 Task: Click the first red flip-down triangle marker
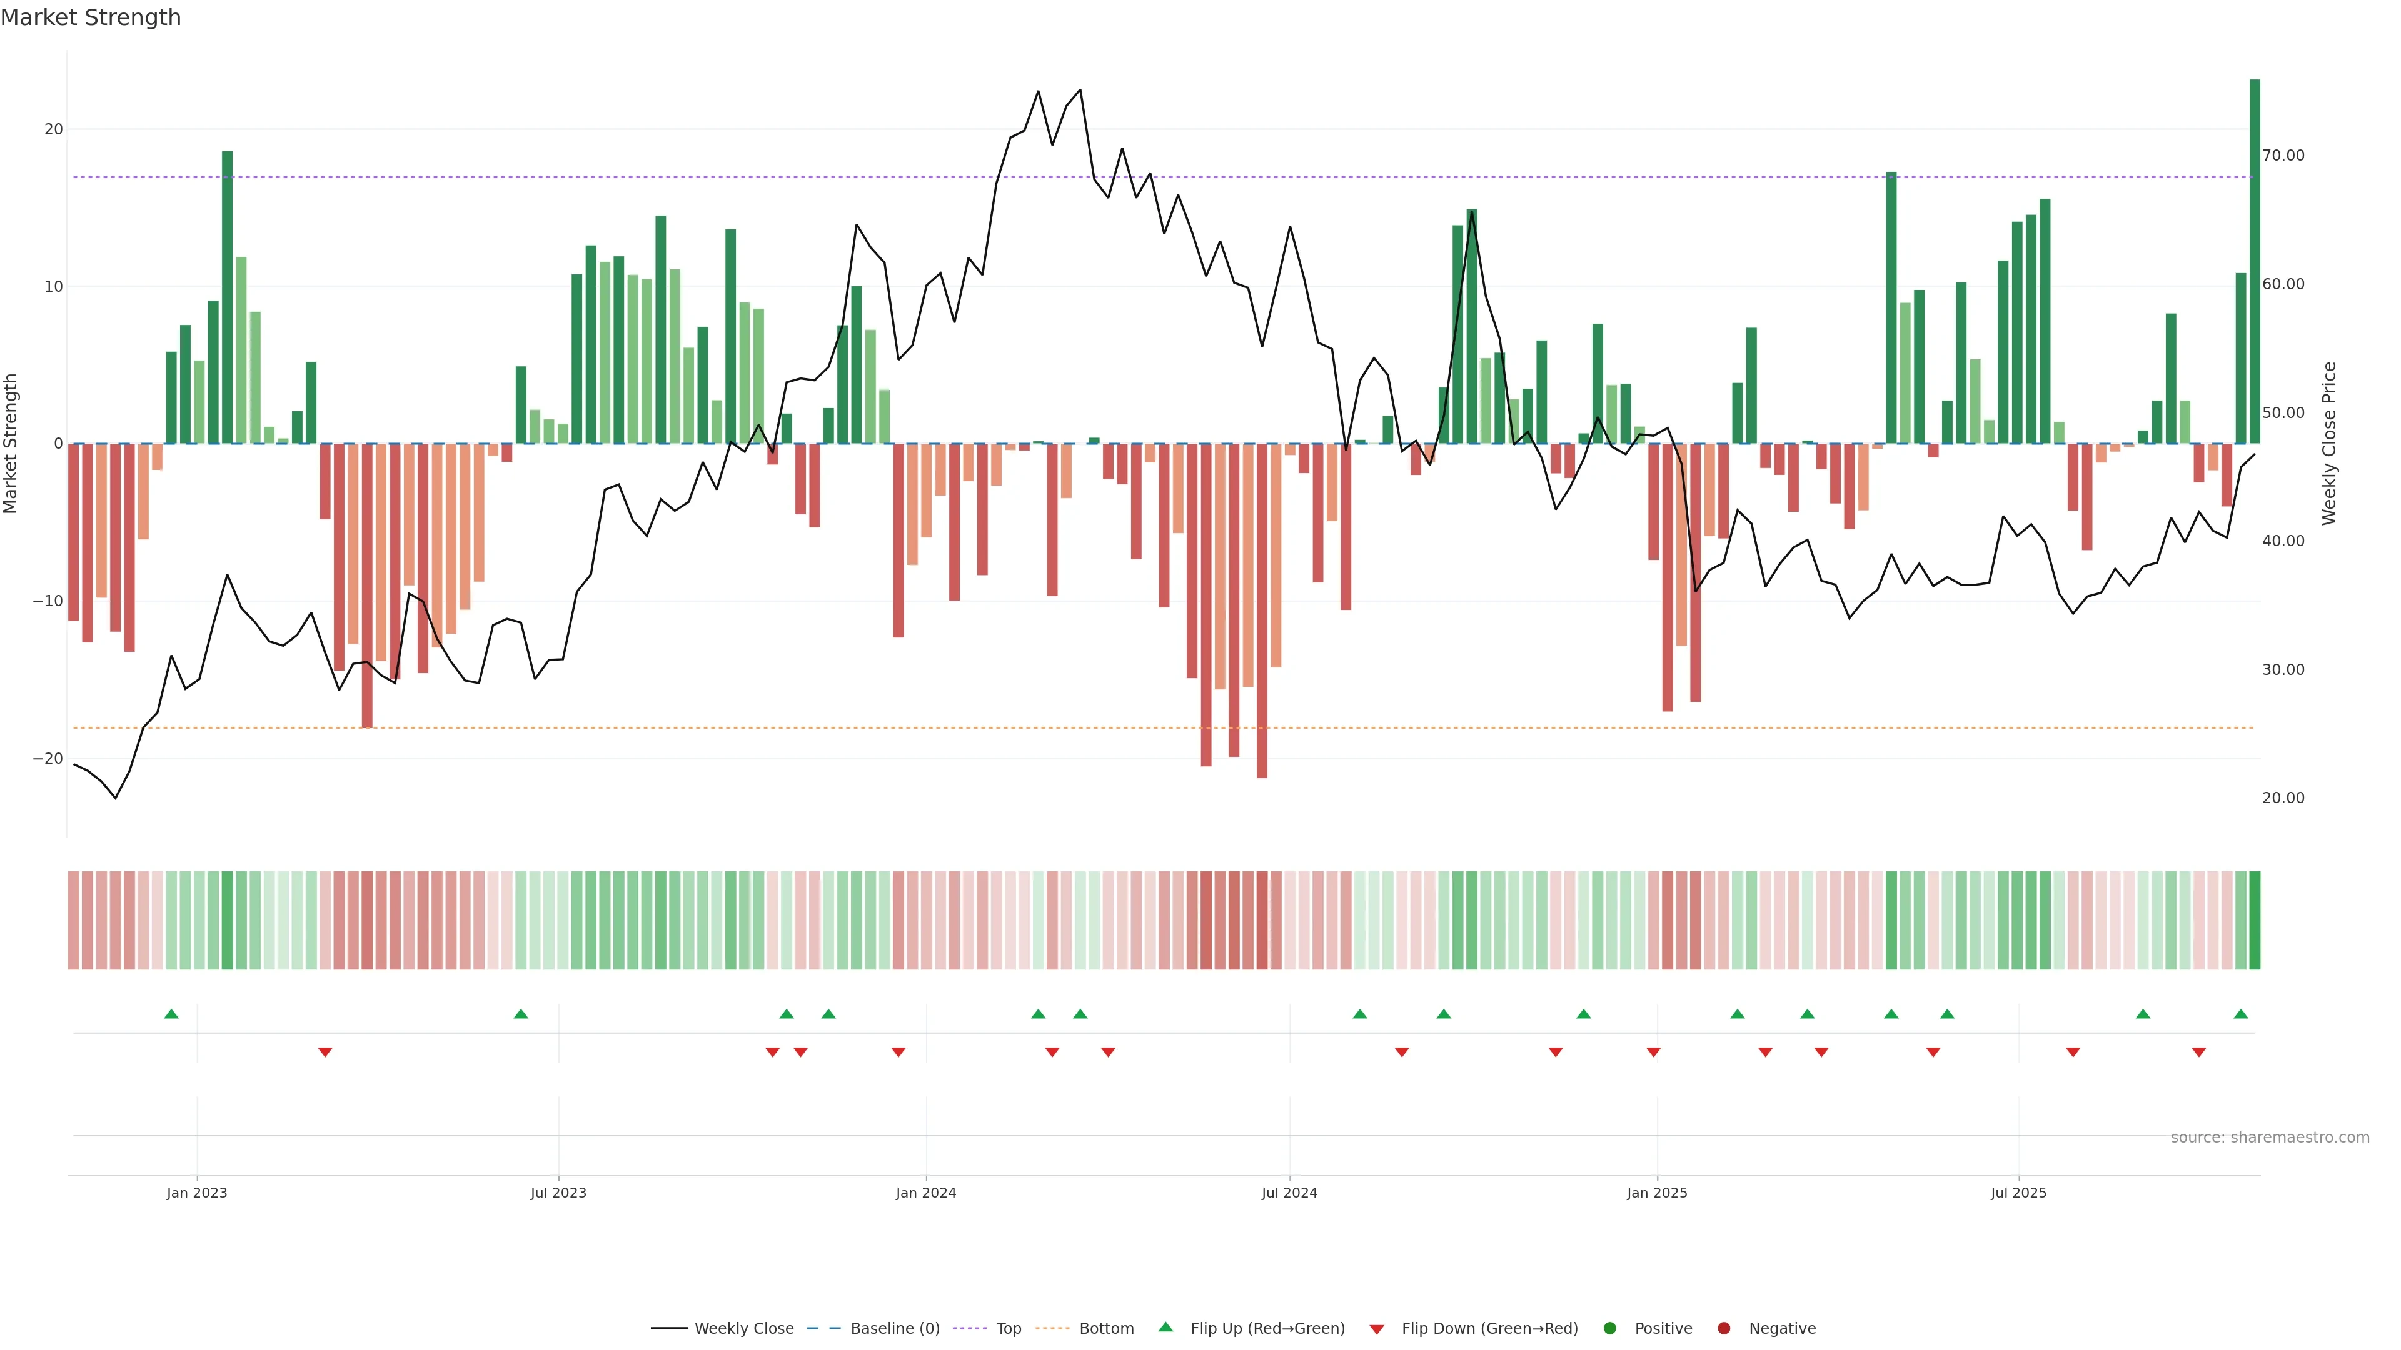pyautogui.click(x=325, y=1052)
